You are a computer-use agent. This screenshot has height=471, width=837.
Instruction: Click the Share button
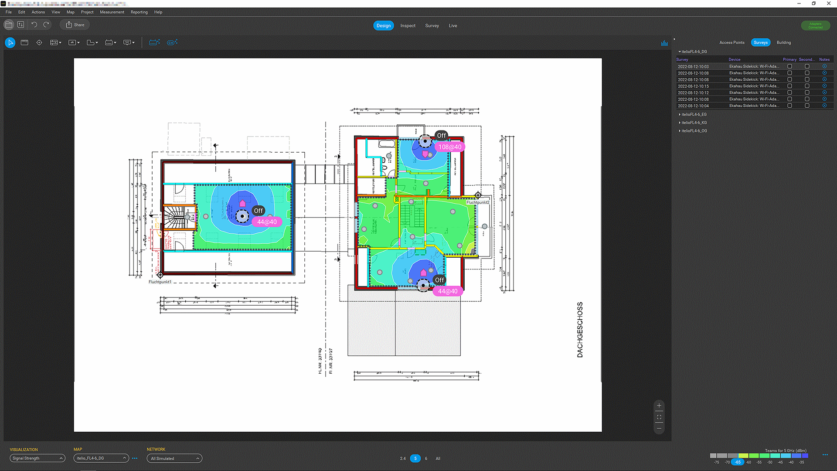tap(75, 25)
